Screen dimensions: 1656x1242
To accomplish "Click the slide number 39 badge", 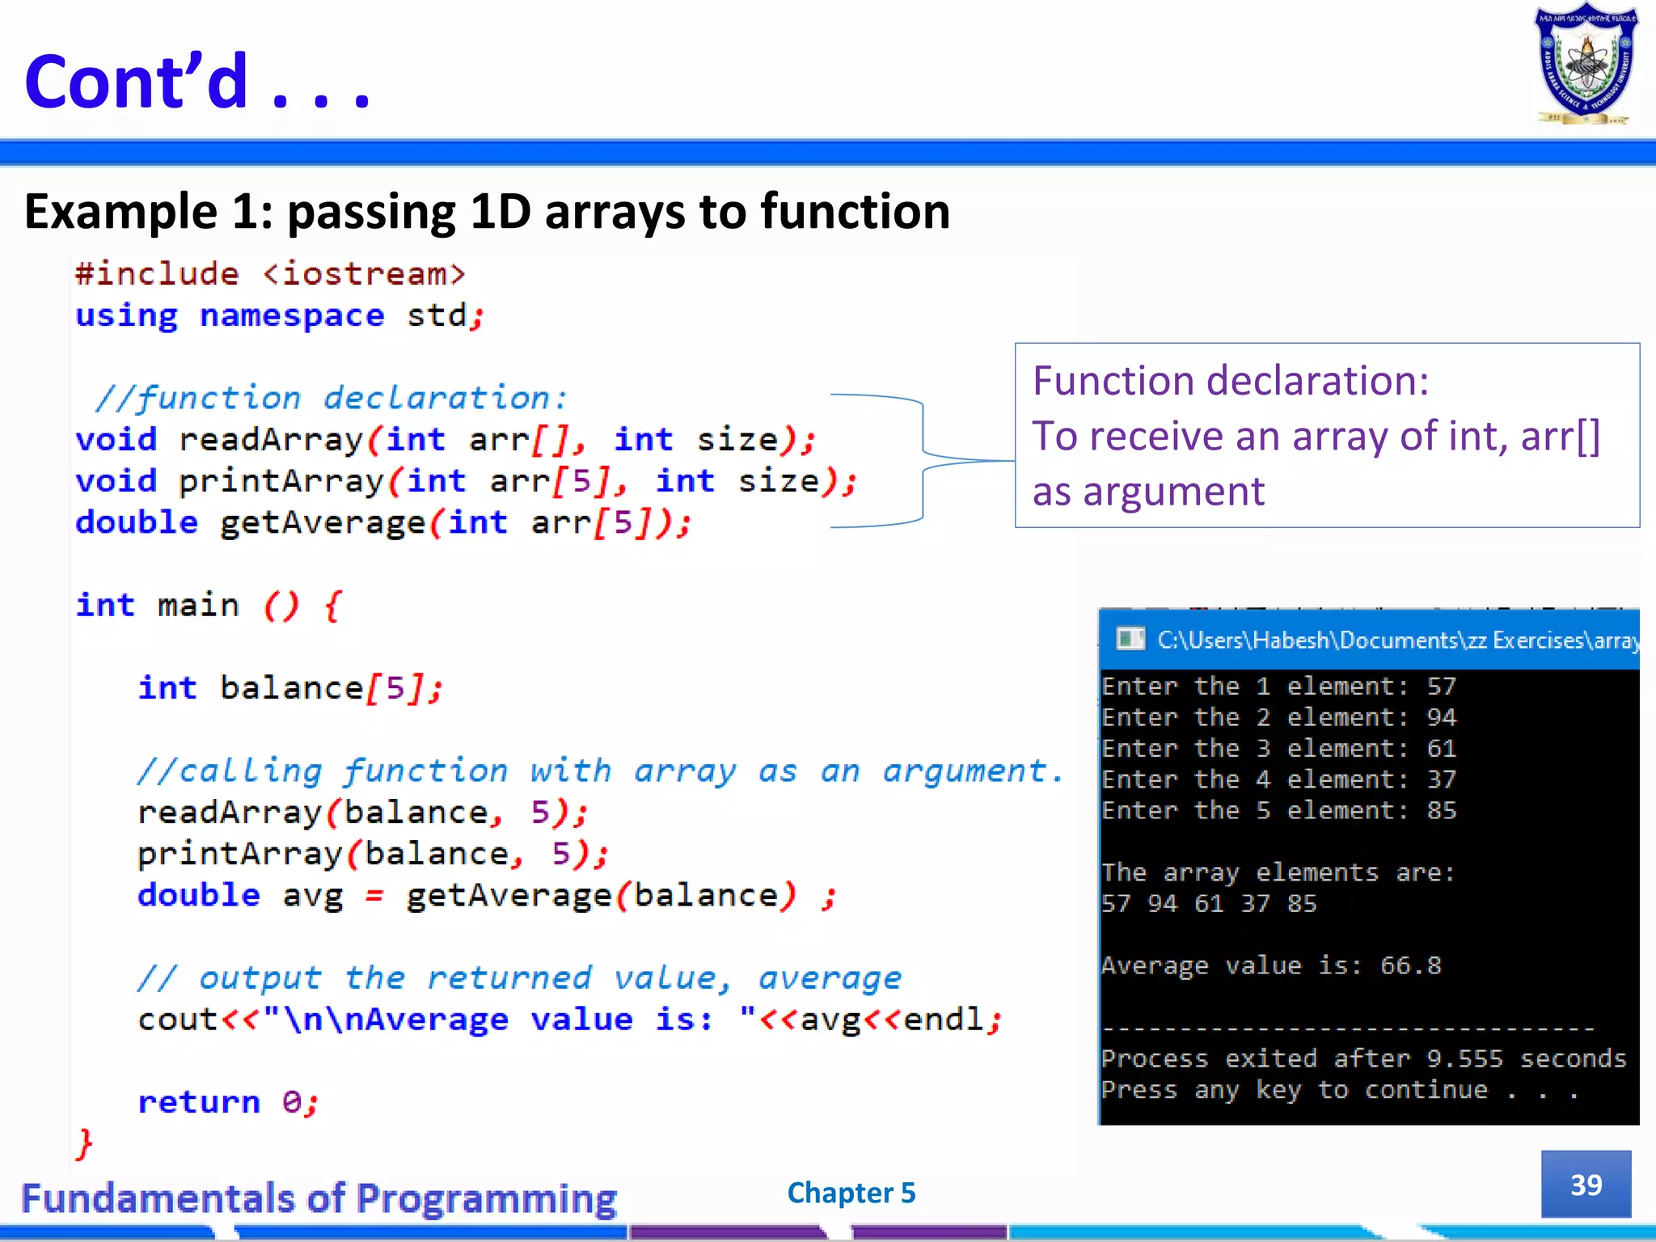I will (1585, 1185).
